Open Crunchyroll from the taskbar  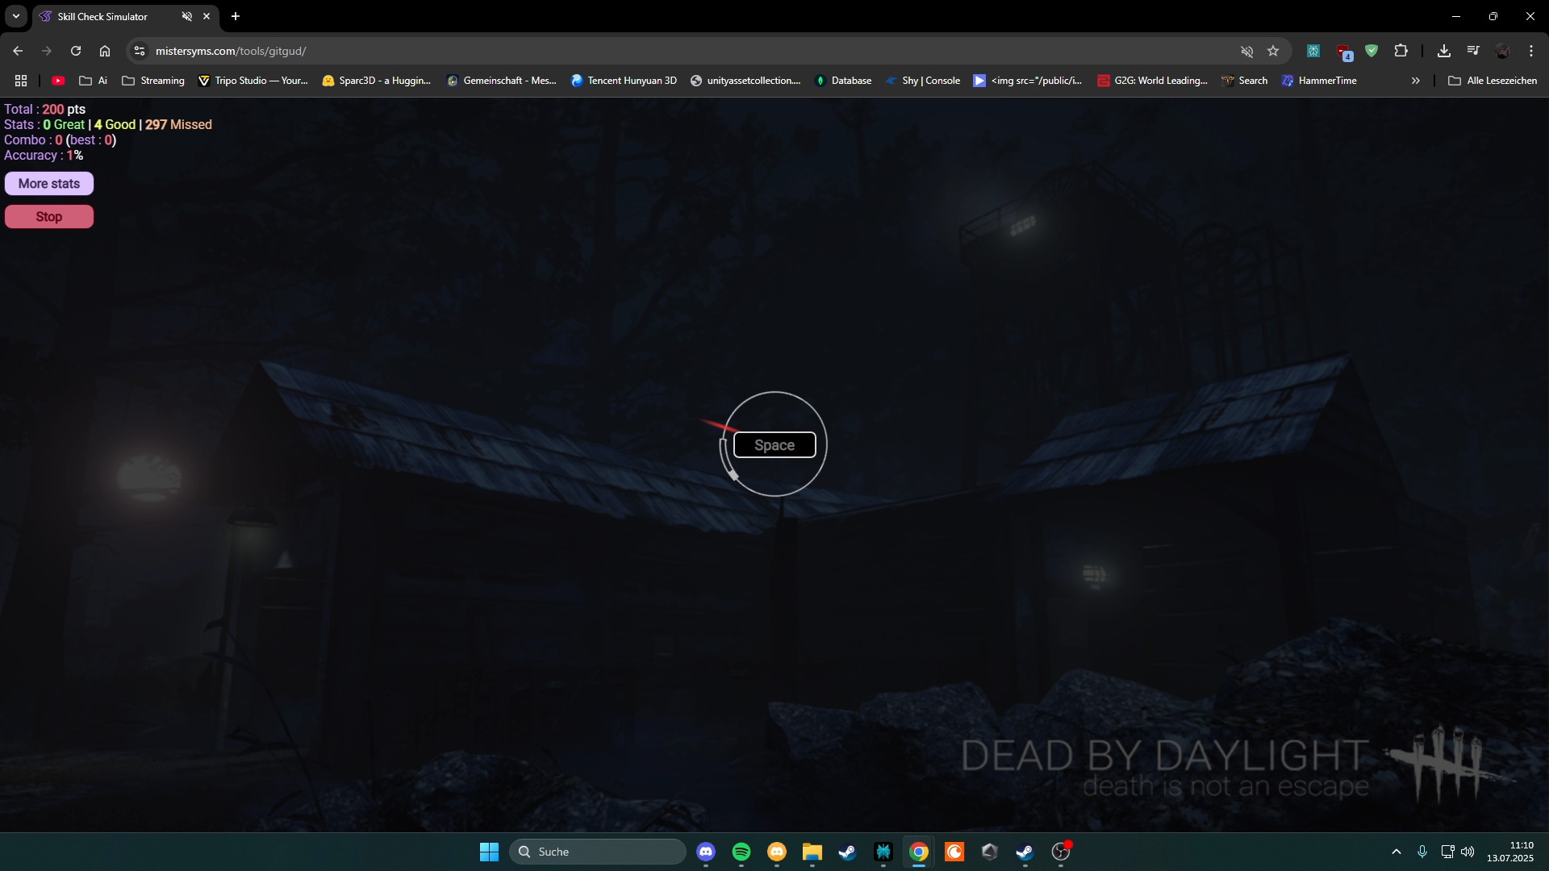coord(954,852)
